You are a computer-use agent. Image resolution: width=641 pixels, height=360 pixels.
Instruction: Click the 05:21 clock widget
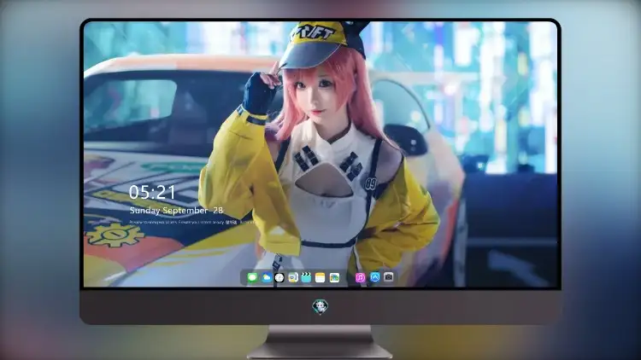(x=152, y=192)
